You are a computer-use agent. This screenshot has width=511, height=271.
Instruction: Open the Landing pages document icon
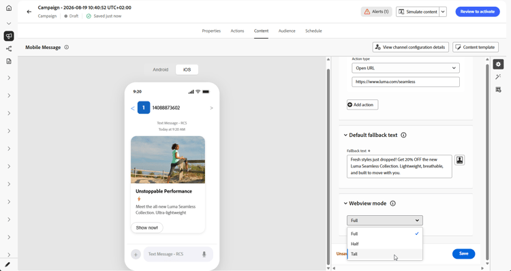[9, 61]
